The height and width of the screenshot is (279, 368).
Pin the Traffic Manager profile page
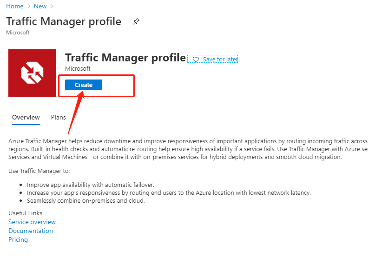pos(136,21)
